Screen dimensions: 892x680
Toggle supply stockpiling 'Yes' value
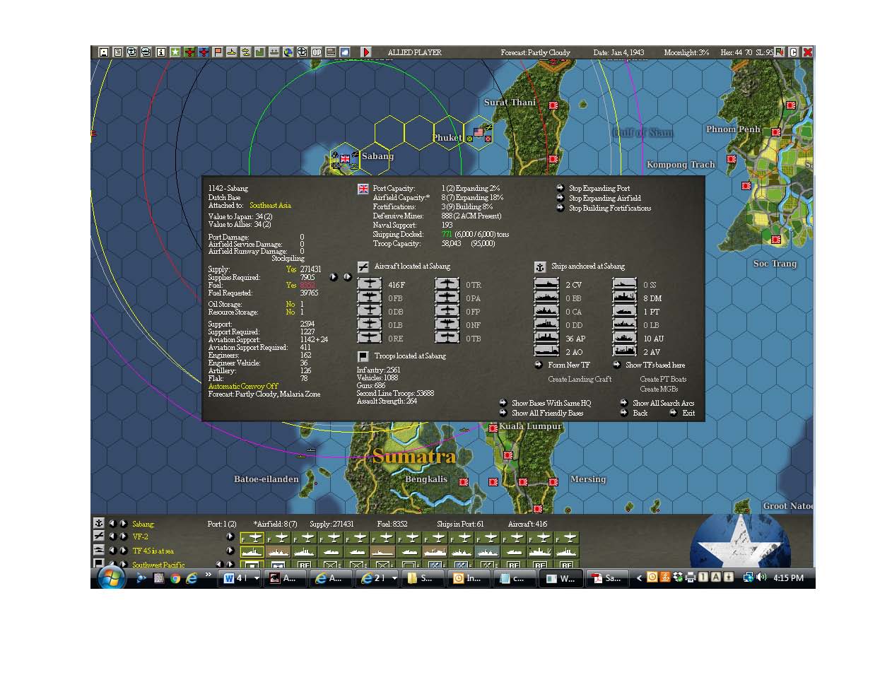(x=291, y=269)
